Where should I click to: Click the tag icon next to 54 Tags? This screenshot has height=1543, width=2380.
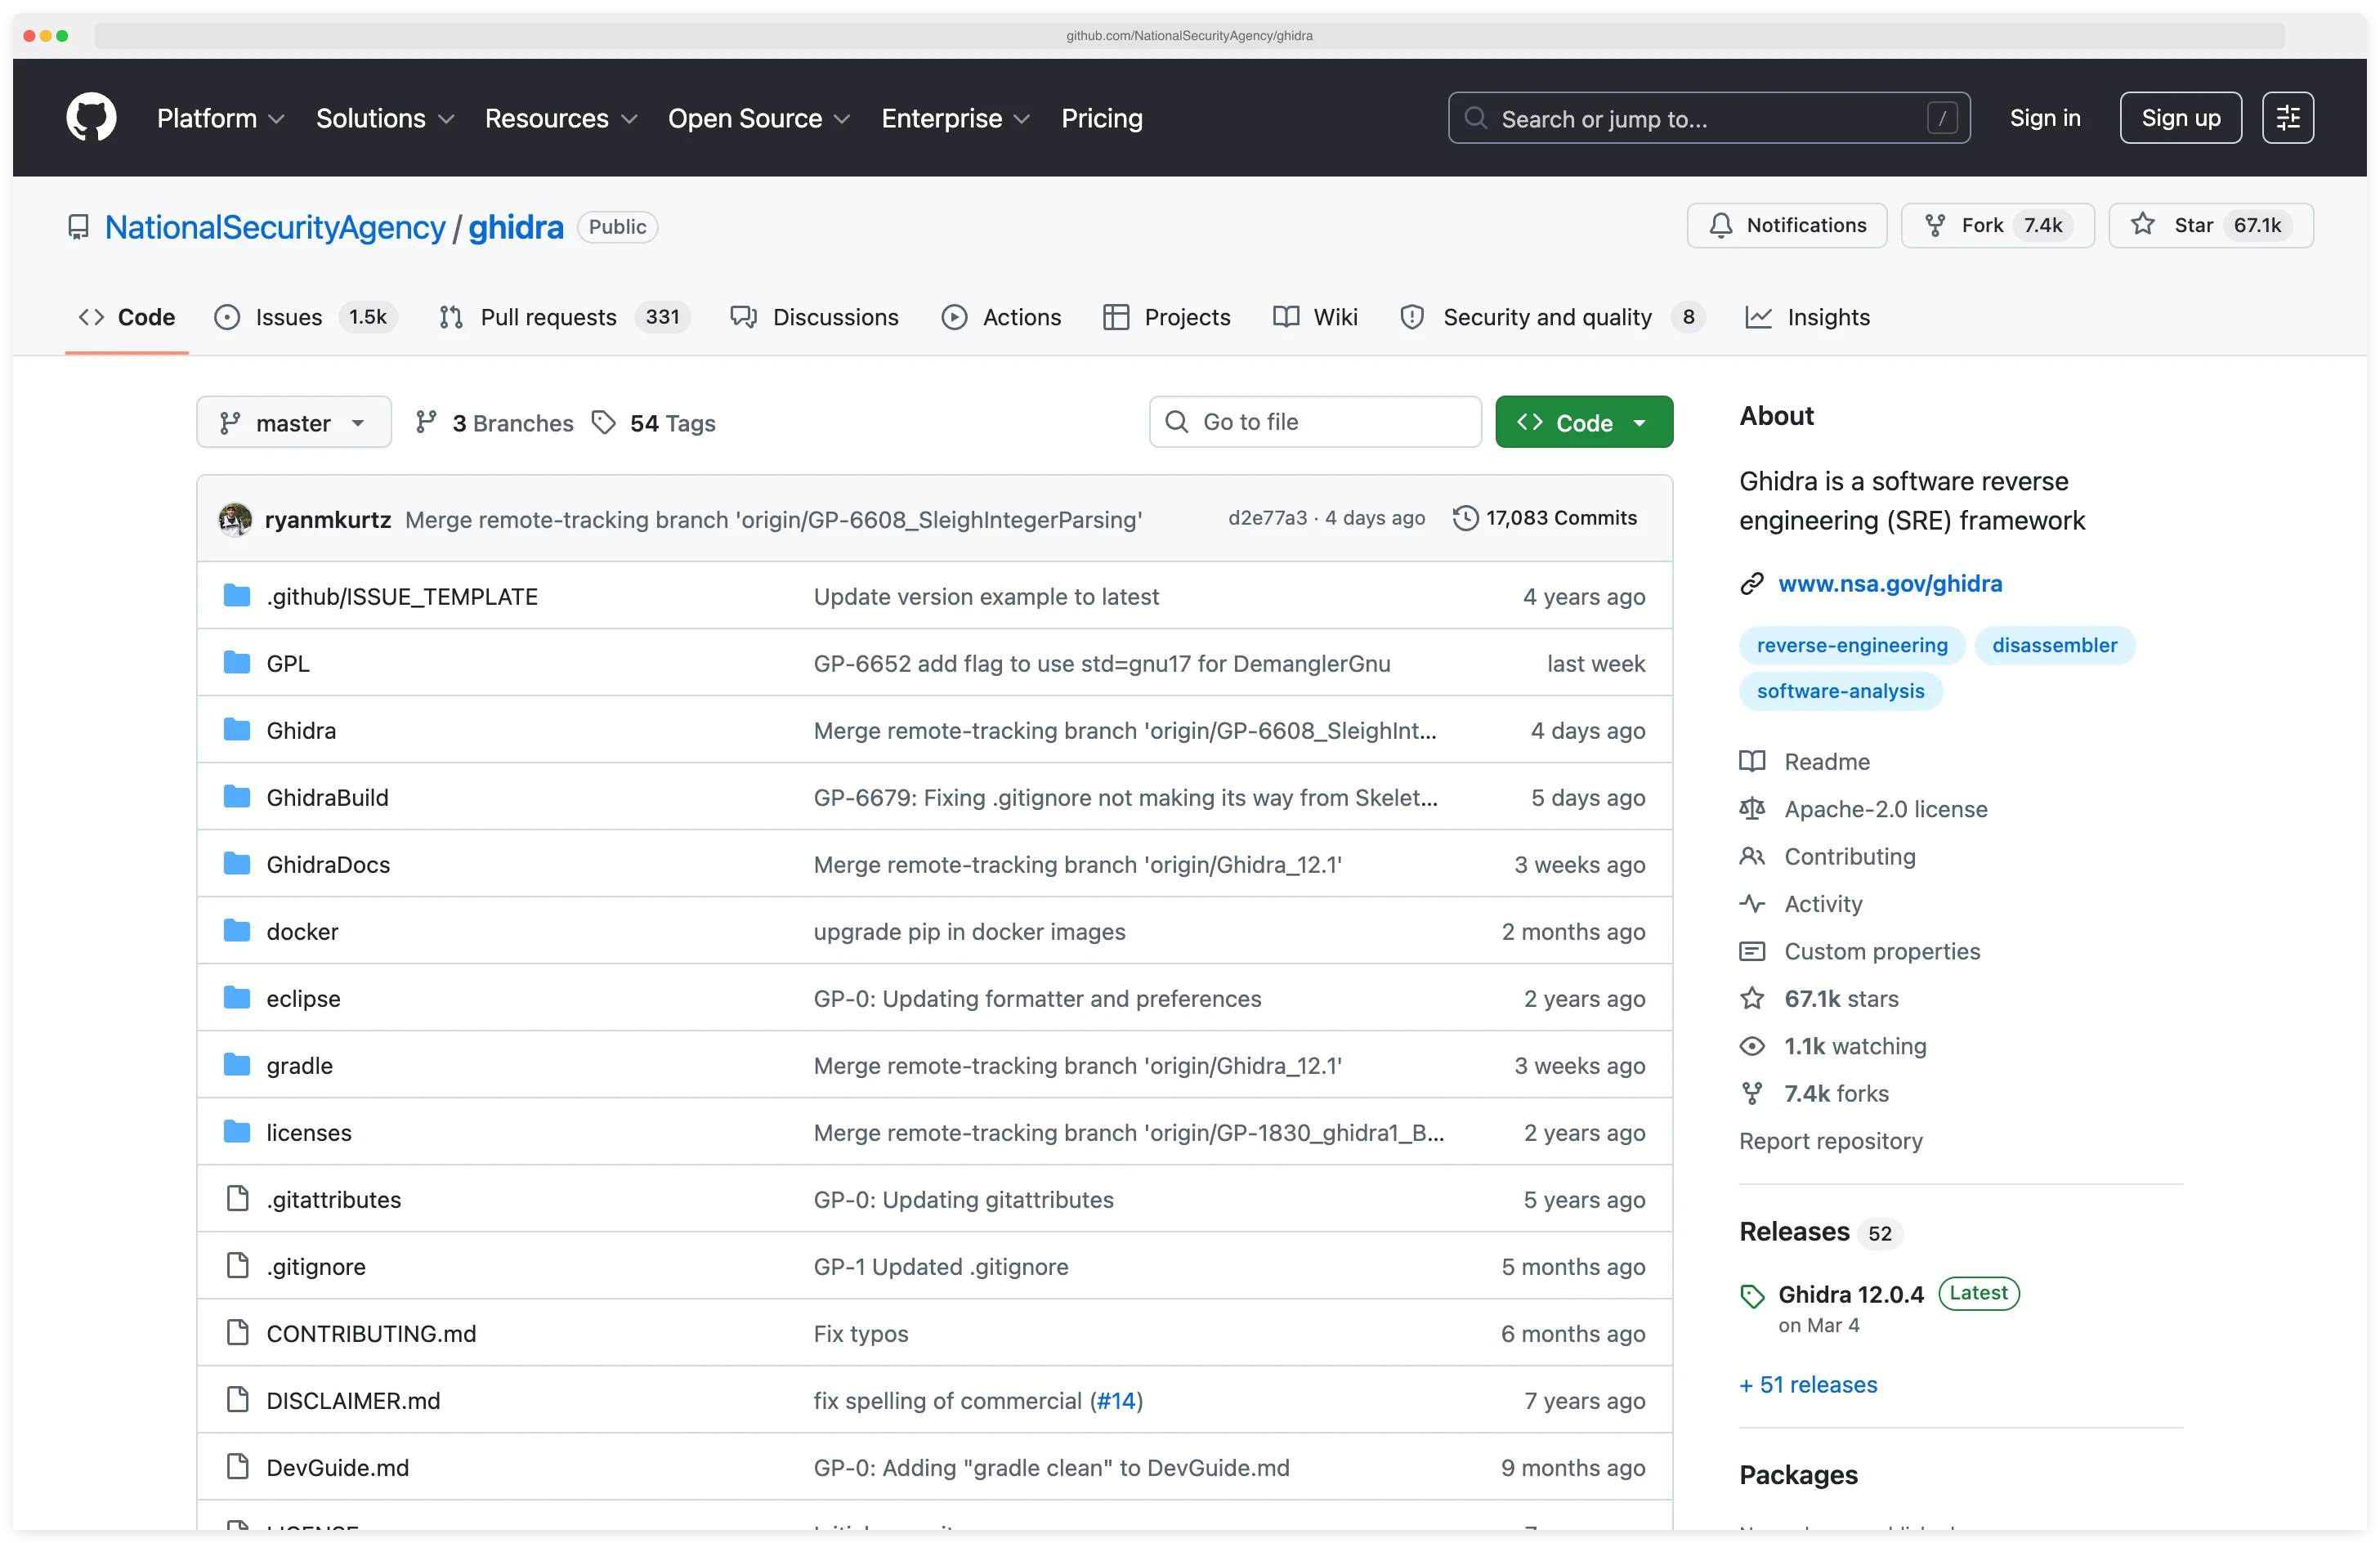[604, 422]
